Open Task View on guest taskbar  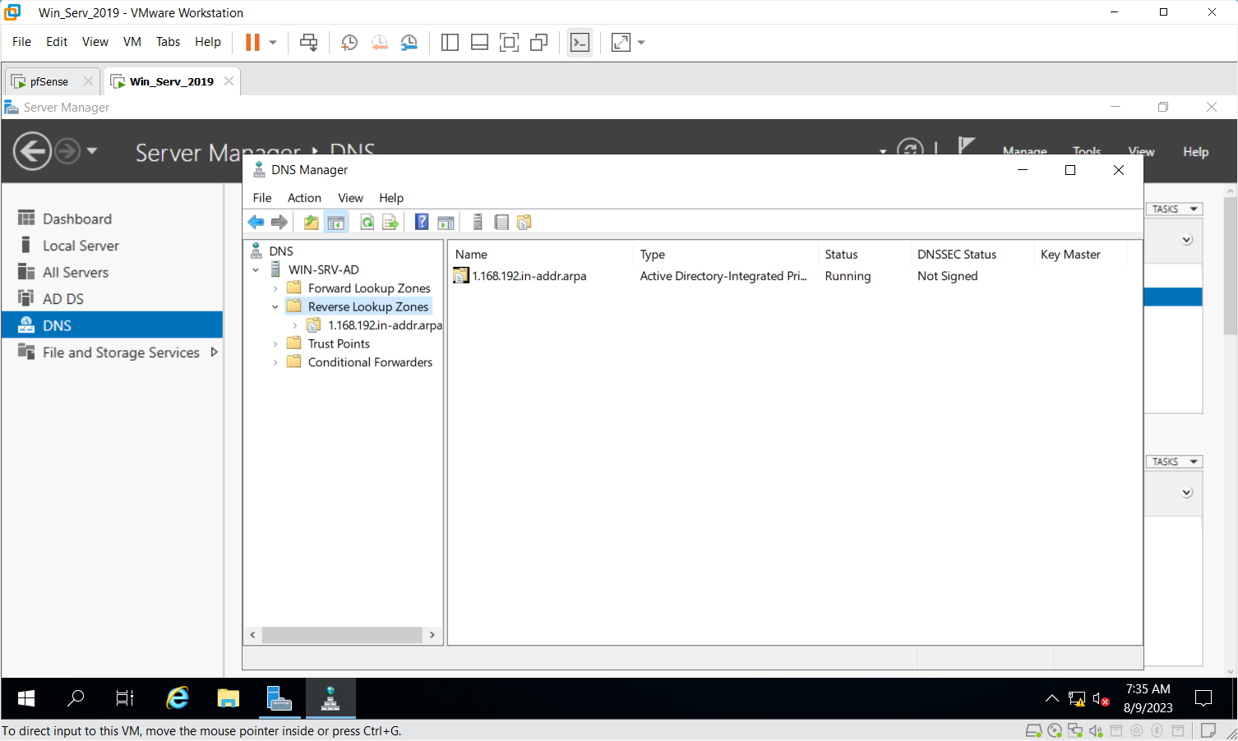point(125,698)
